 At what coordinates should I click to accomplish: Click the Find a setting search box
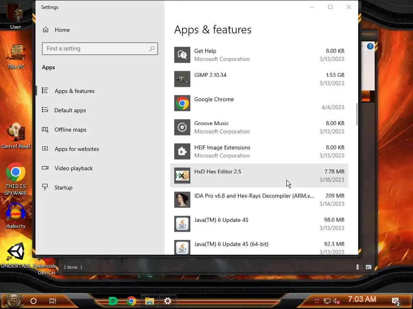[x=100, y=49]
